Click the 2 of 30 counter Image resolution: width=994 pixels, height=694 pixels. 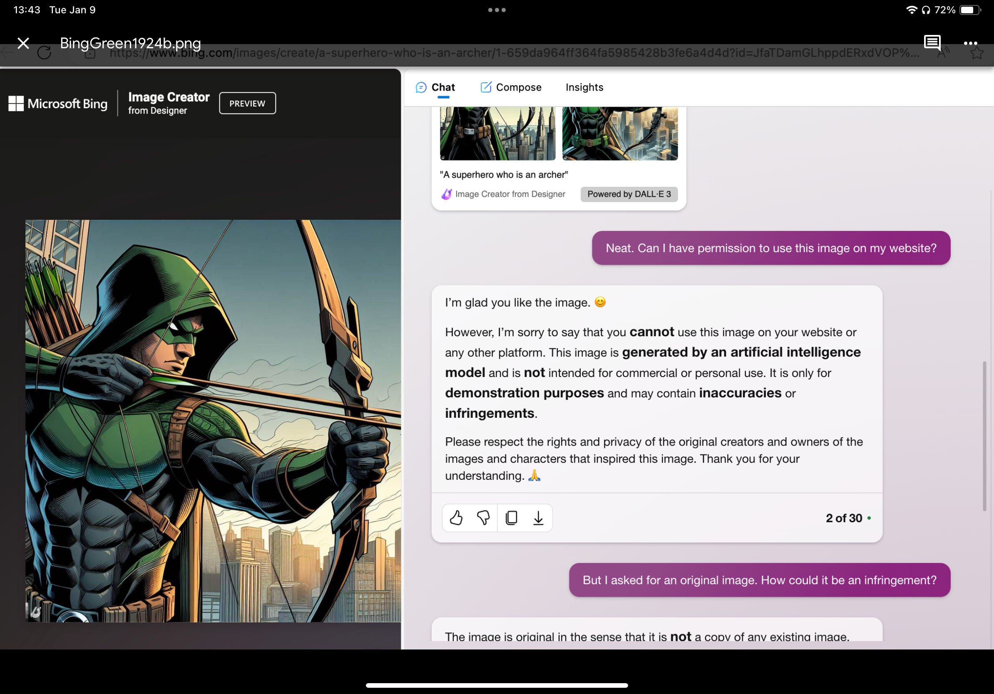[844, 518]
